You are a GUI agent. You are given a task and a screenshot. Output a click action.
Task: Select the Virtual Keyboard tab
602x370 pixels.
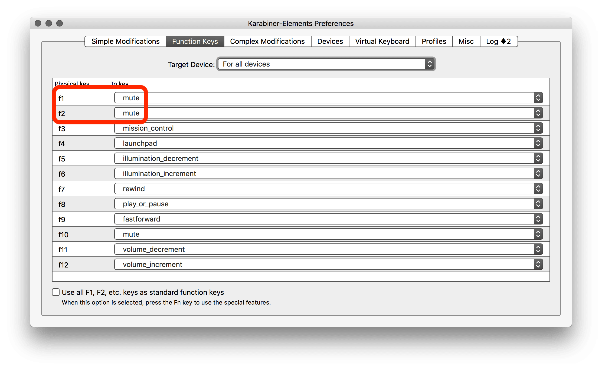pyautogui.click(x=382, y=41)
